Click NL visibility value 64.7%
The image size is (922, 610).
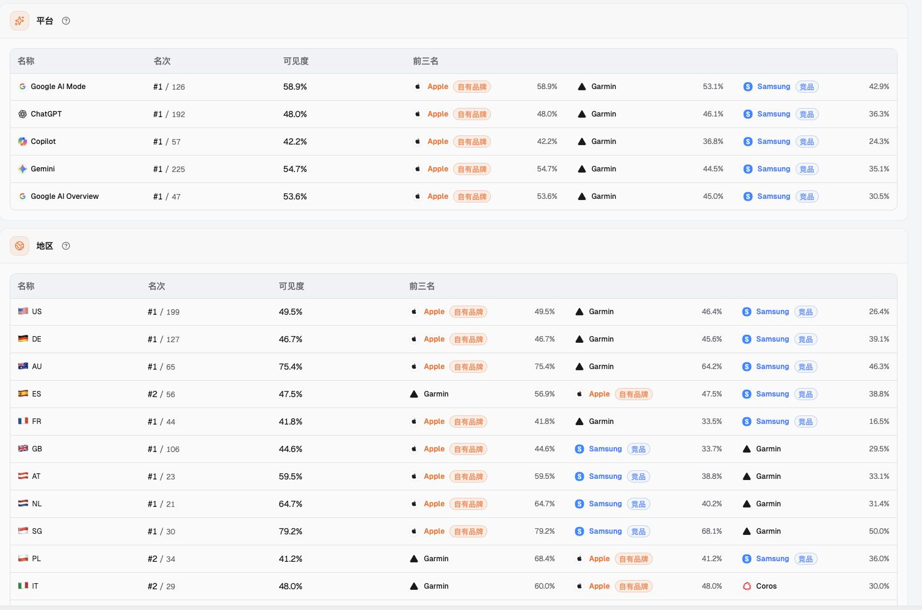pos(291,504)
